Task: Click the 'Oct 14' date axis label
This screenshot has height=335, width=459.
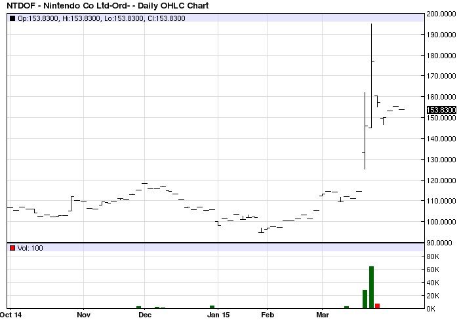Action: click(11, 315)
